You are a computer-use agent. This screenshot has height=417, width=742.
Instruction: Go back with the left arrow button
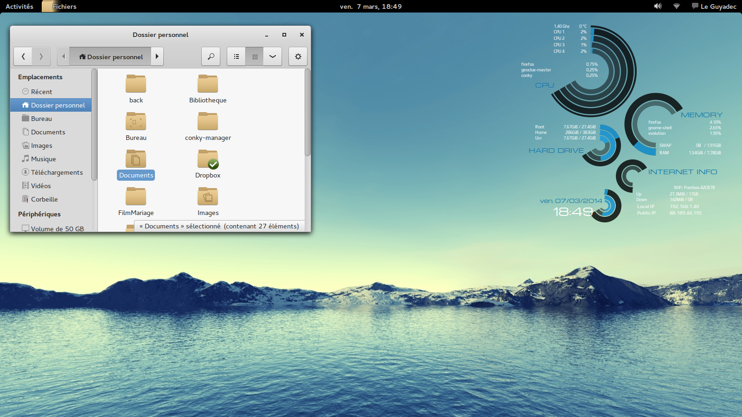pyautogui.click(x=23, y=57)
